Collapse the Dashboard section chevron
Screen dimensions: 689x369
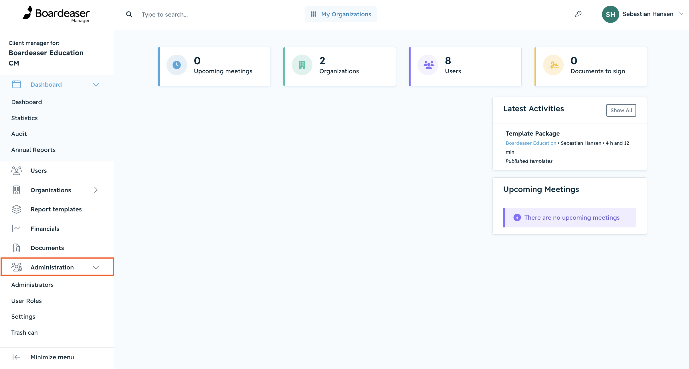point(96,84)
